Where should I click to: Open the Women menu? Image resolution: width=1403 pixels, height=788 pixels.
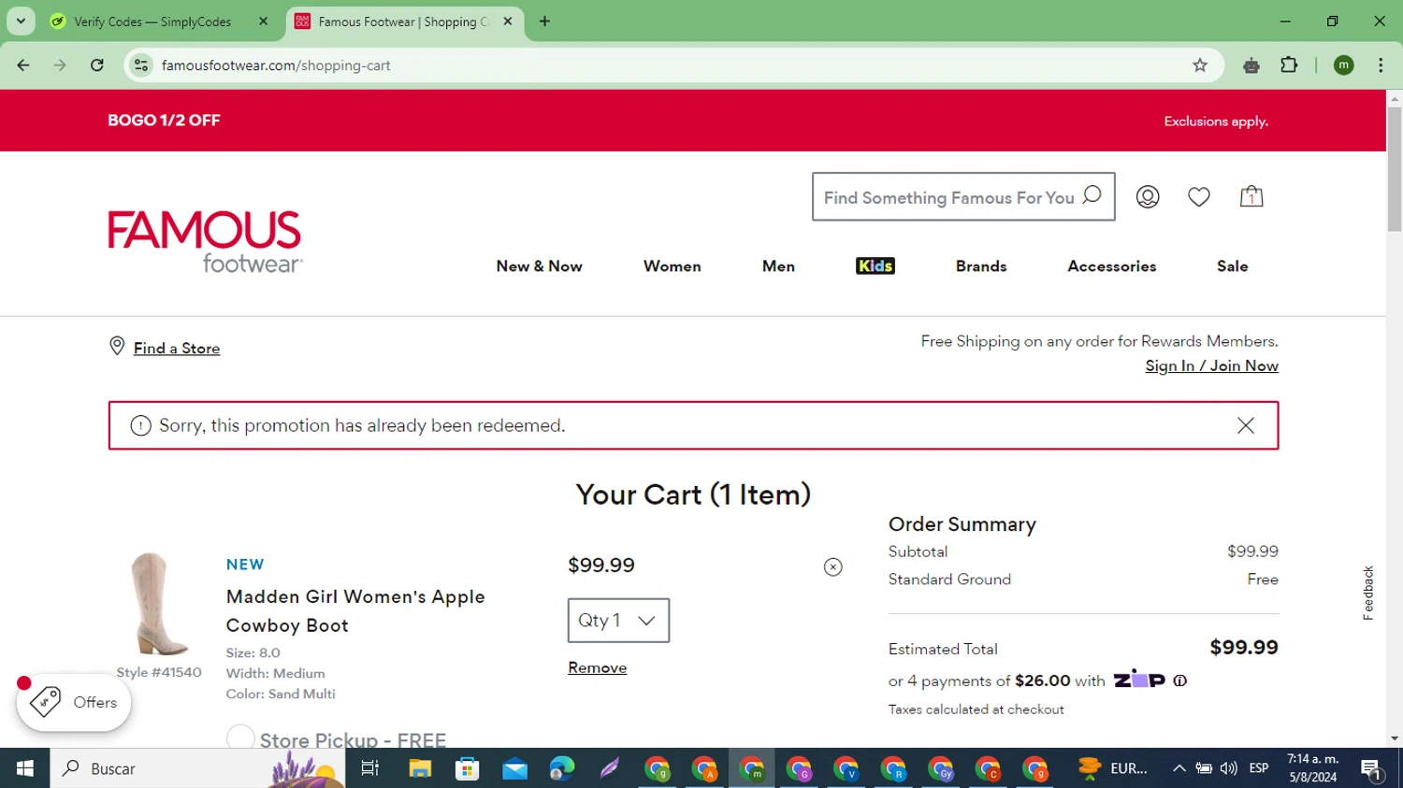click(672, 266)
